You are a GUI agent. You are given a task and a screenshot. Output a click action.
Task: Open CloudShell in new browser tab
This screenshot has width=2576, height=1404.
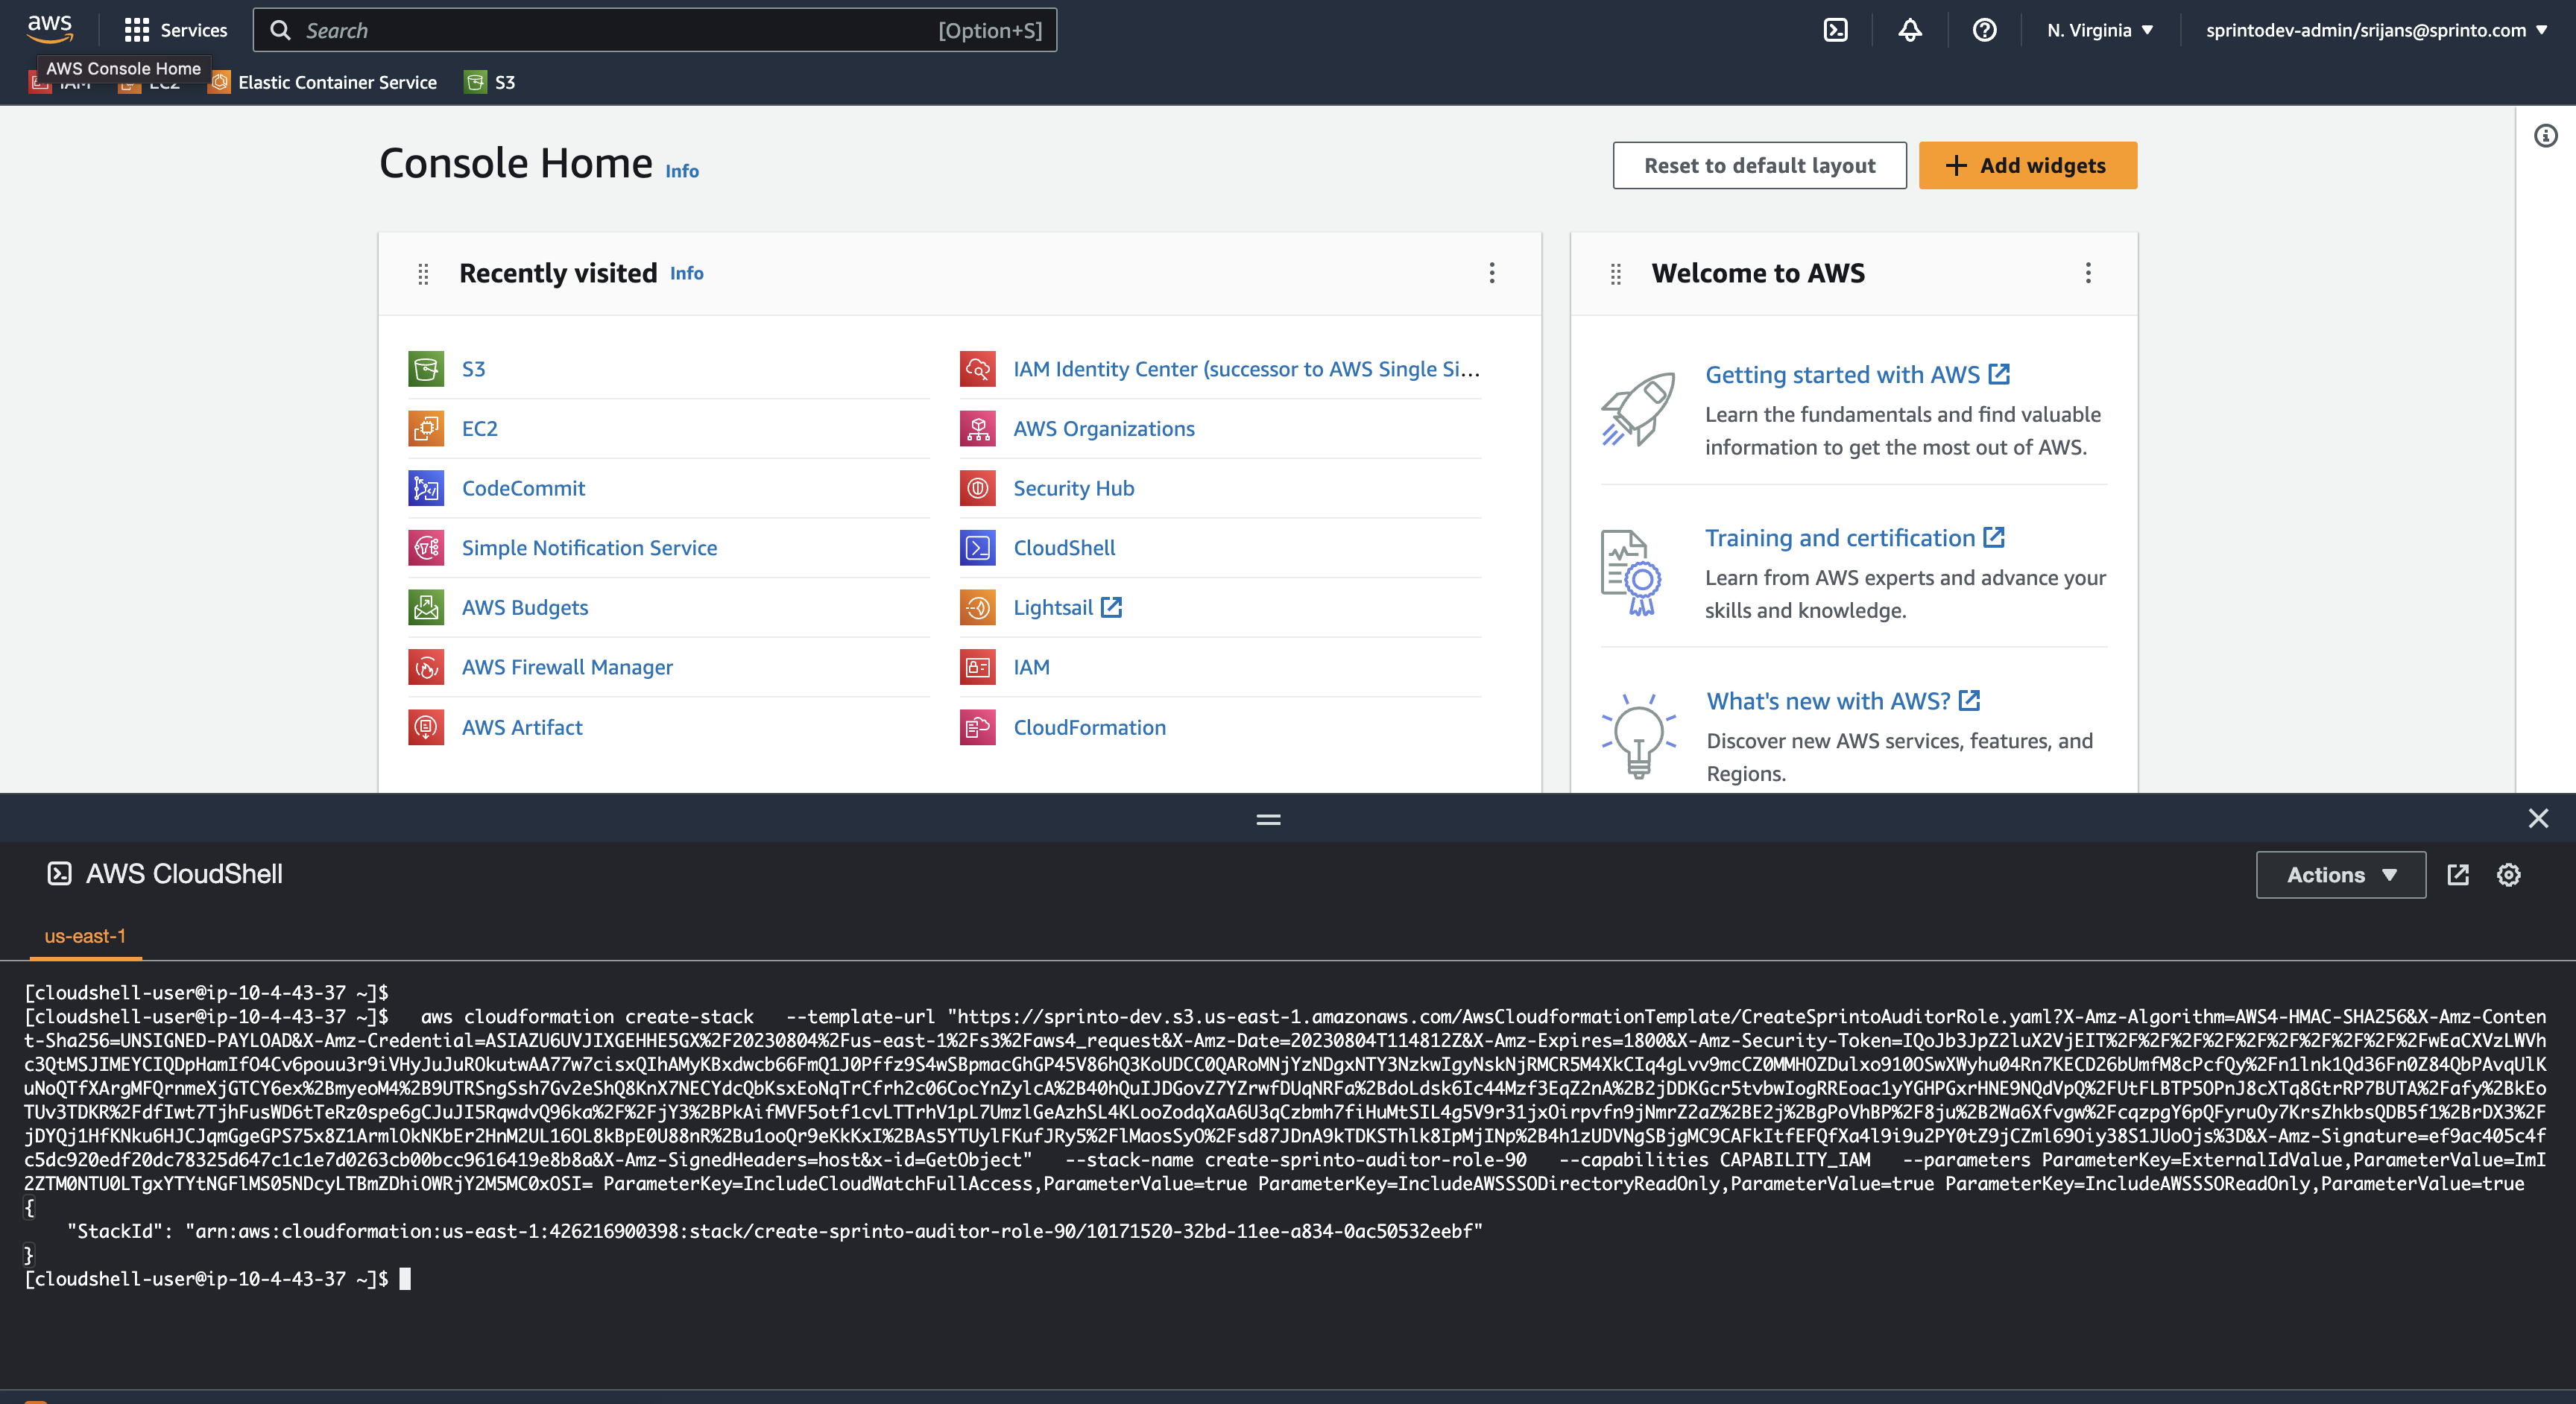[x=2458, y=875]
